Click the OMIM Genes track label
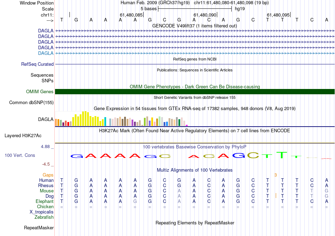This screenshot has height=236, width=335. point(39,91)
